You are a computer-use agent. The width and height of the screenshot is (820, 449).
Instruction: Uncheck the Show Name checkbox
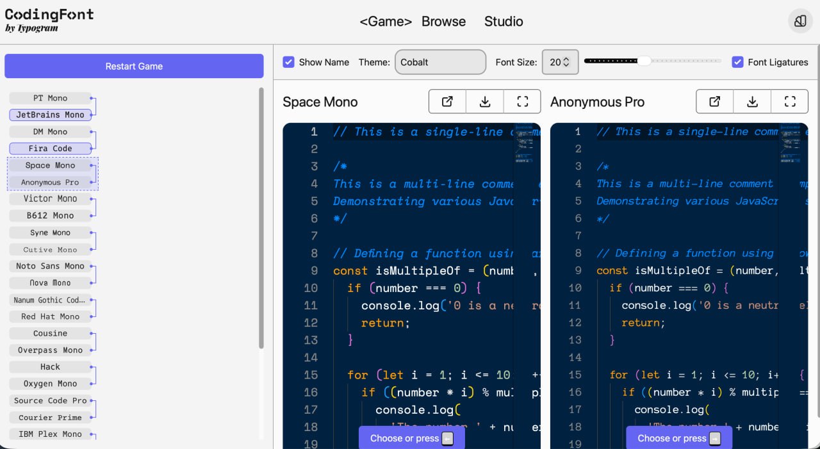pyautogui.click(x=289, y=62)
